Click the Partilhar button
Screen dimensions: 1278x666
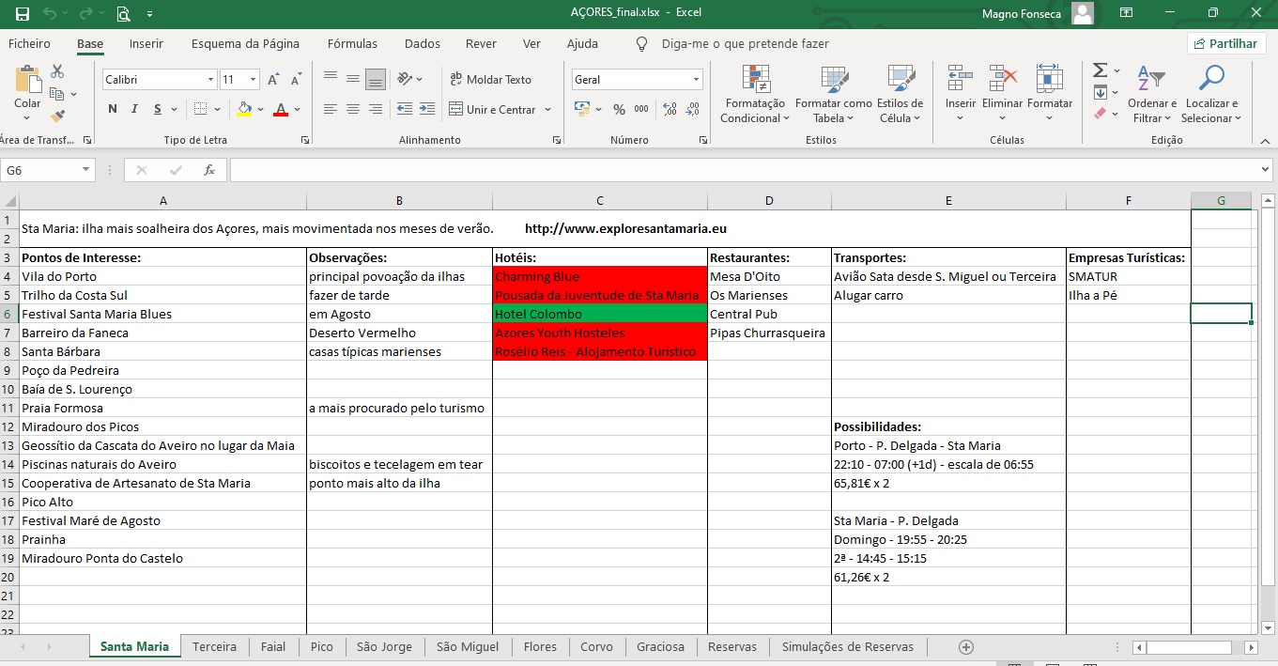coord(1226,43)
